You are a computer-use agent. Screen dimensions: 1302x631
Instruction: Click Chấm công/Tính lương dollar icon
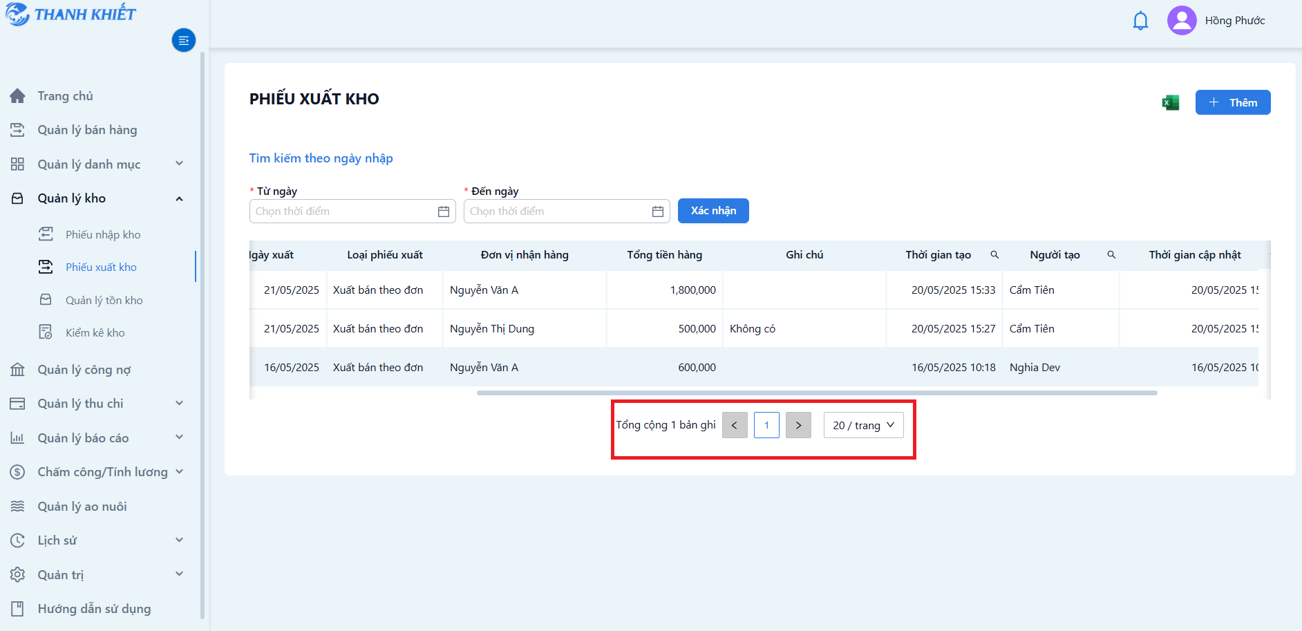(x=17, y=472)
